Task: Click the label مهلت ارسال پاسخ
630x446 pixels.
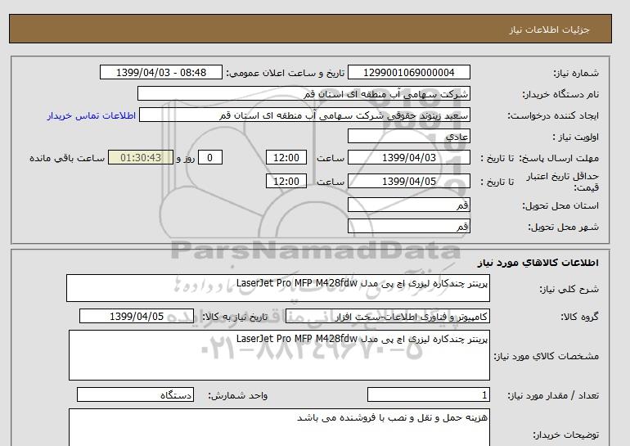Action: pos(559,158)
